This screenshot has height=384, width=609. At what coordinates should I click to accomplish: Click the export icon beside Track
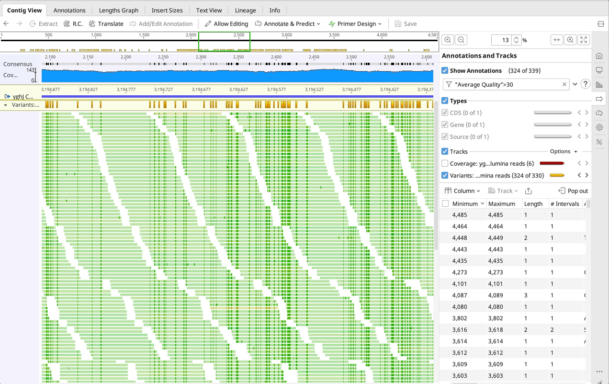528,191
